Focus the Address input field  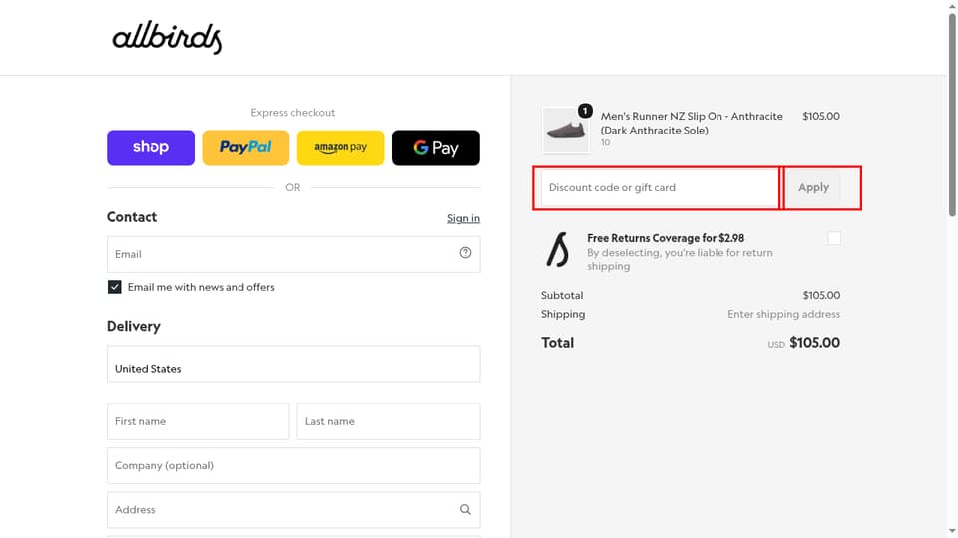pos(293,510)
